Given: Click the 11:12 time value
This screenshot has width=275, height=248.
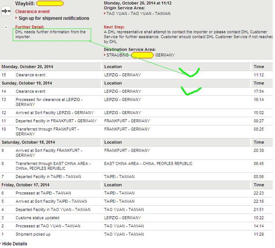Looking at the screenshot, I should [x=259, y=75].
